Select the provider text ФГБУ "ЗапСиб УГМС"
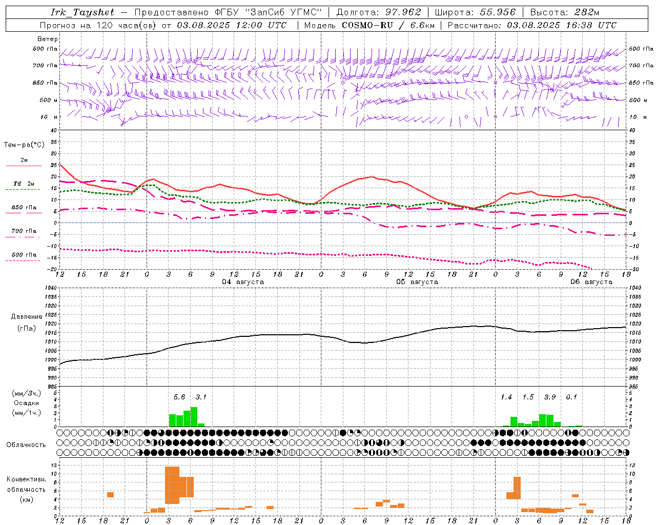The height and width of the screenshot is (525, 656). tap(269, 12)
